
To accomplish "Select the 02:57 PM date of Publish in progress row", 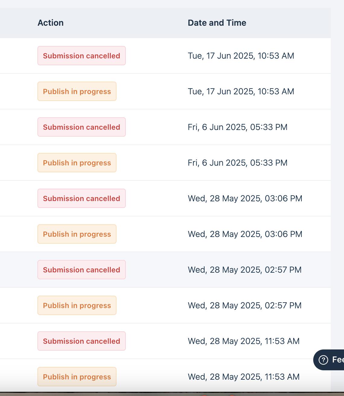I will (244, 306).
